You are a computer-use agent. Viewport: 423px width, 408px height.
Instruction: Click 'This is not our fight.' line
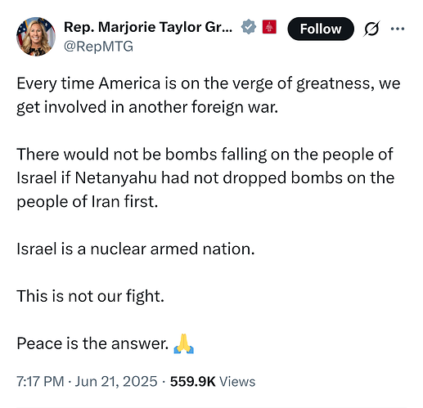[x=90, y=296]
